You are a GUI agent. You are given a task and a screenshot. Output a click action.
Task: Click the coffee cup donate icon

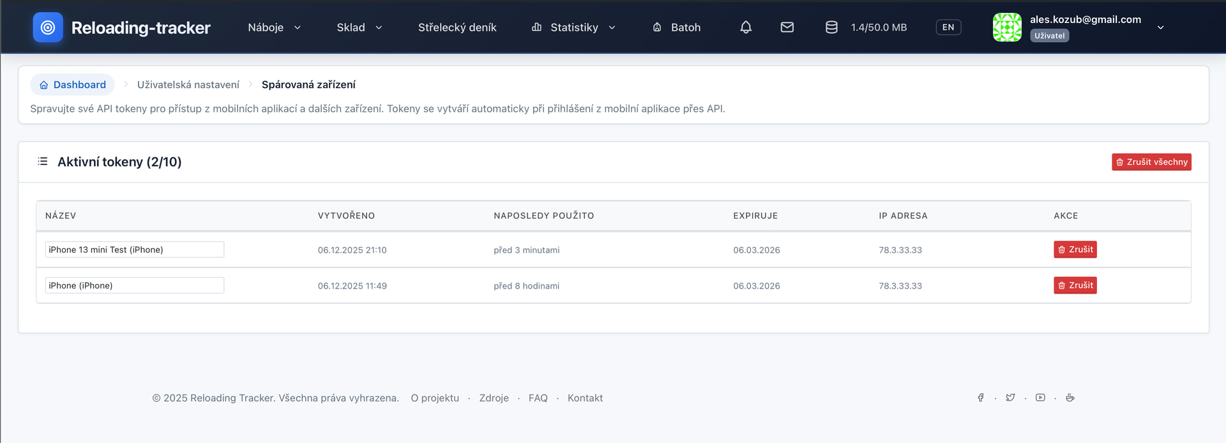pyautogui.click(x=1070, y=398)
